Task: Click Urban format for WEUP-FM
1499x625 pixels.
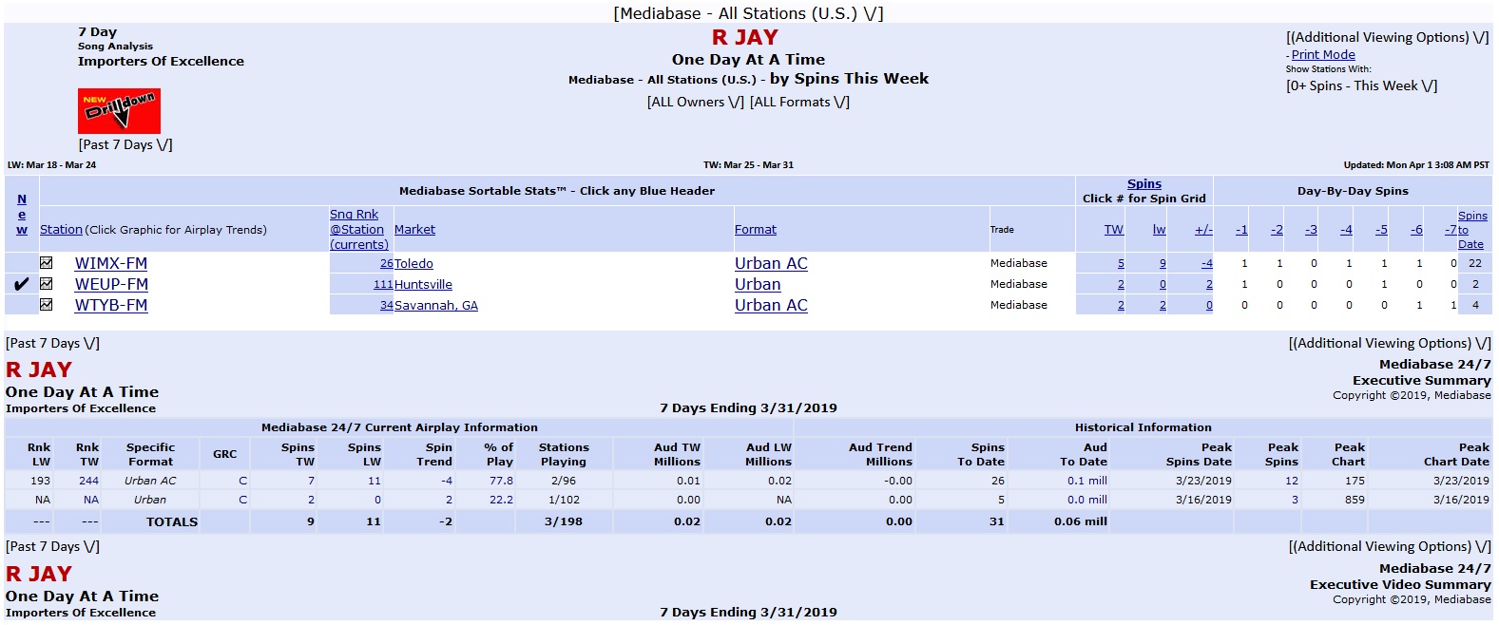Action: point(758,284)
